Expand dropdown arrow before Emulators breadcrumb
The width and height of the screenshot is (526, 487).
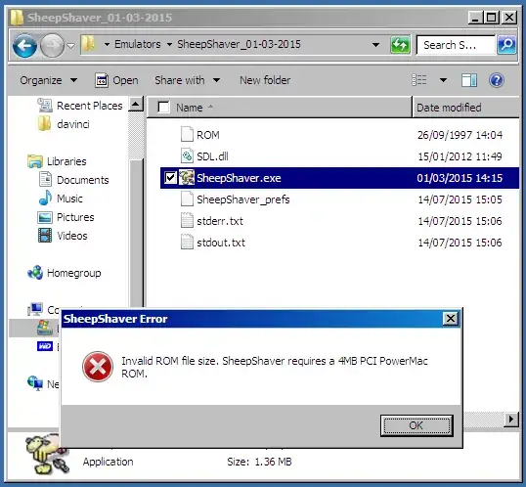(x=107, y=44)
